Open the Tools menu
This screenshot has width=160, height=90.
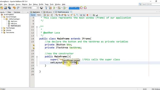(x=52, y=4)
